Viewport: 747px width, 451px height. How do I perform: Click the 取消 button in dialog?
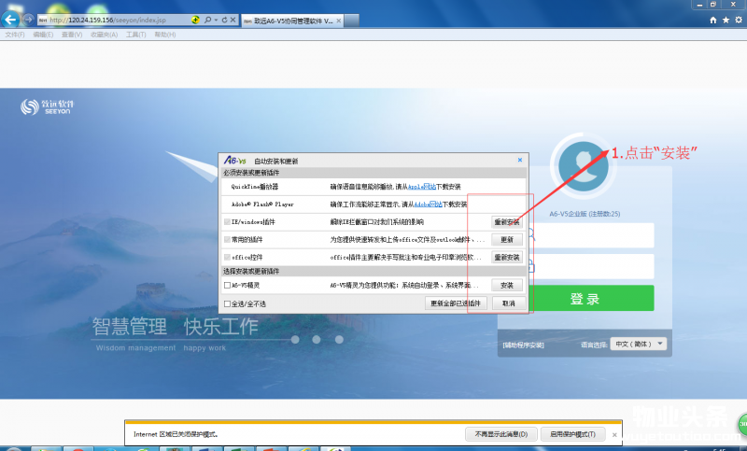508,303
